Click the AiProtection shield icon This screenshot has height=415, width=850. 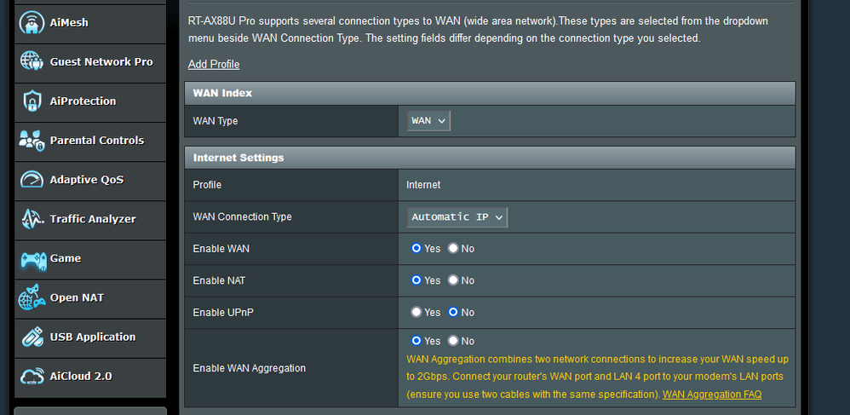(x=32, y=101)
